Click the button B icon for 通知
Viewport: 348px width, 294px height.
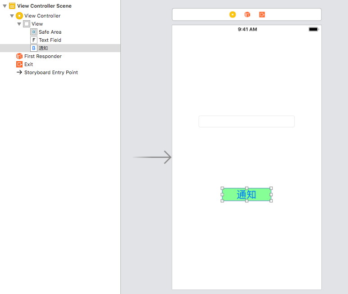[33, 48]
